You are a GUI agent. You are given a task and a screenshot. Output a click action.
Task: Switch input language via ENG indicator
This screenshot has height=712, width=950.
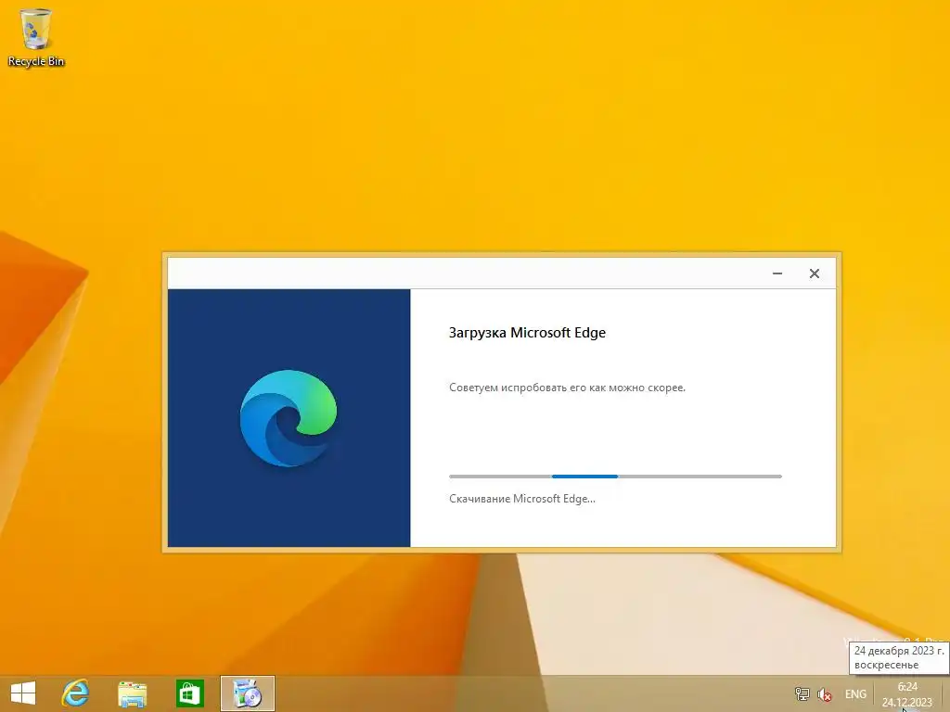coord(855,694)
